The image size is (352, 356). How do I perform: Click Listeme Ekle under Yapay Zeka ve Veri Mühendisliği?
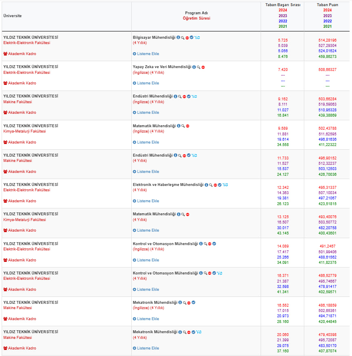(146, 83)
